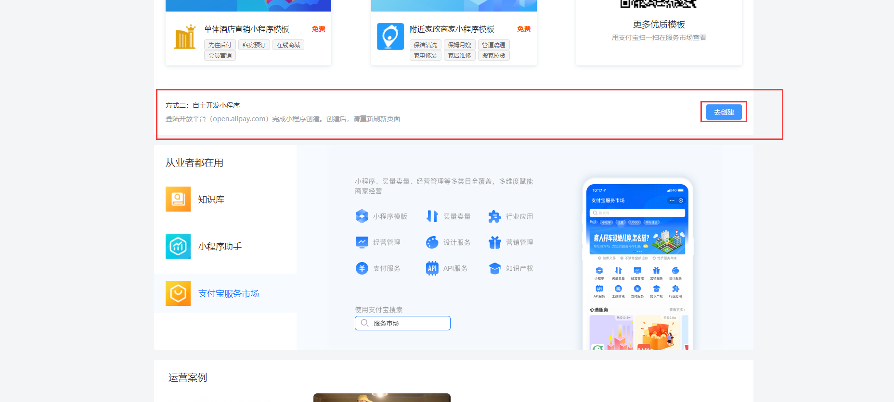The height and width of the screenshot is (402, 894).
Task: Open the 单体酒店直销小程序模板 title link
Action: tap(246, 29)
